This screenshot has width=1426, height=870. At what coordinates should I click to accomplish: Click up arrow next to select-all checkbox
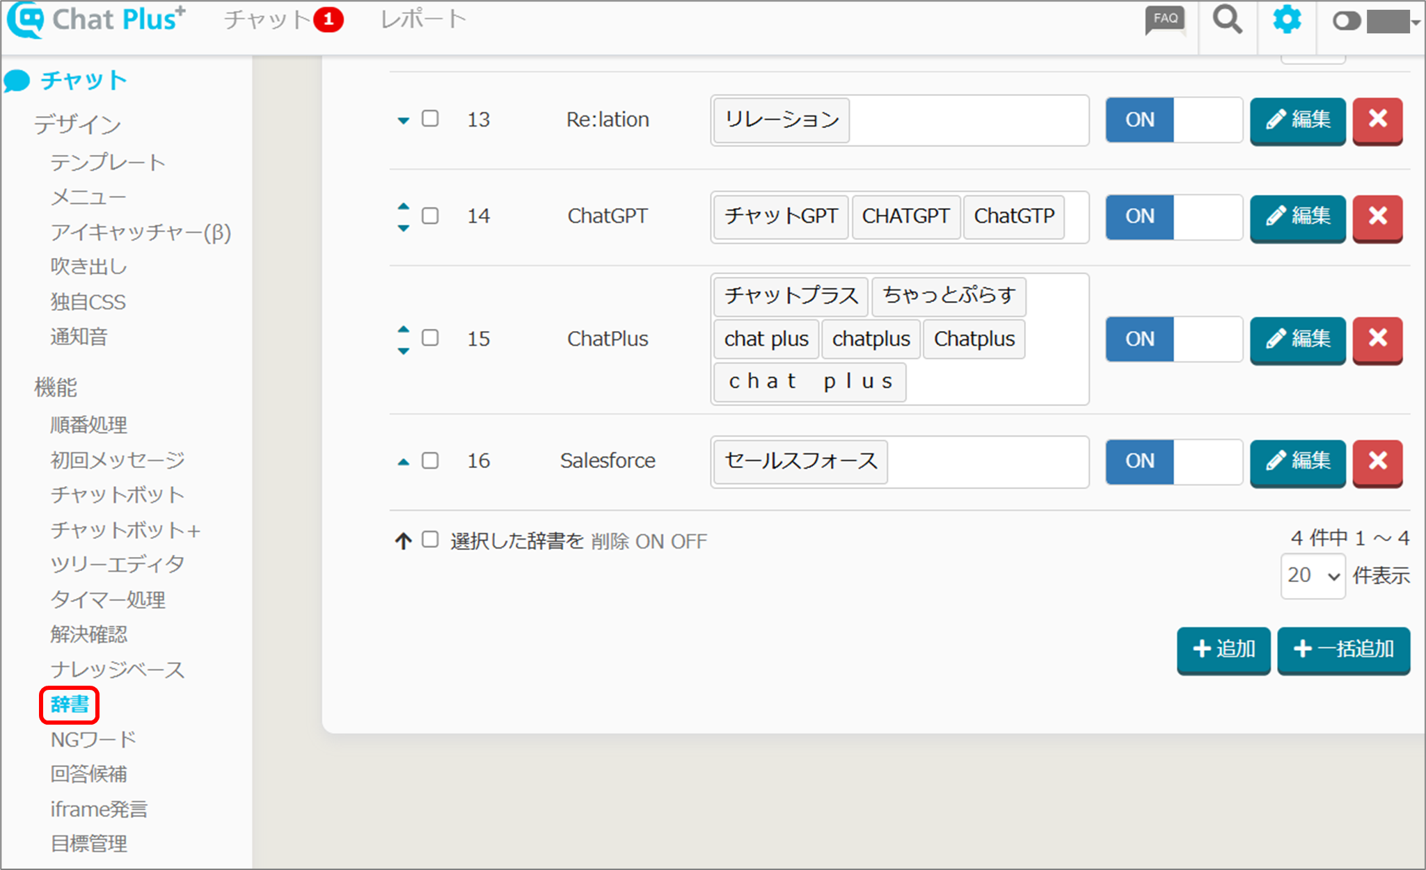(403, 540)
